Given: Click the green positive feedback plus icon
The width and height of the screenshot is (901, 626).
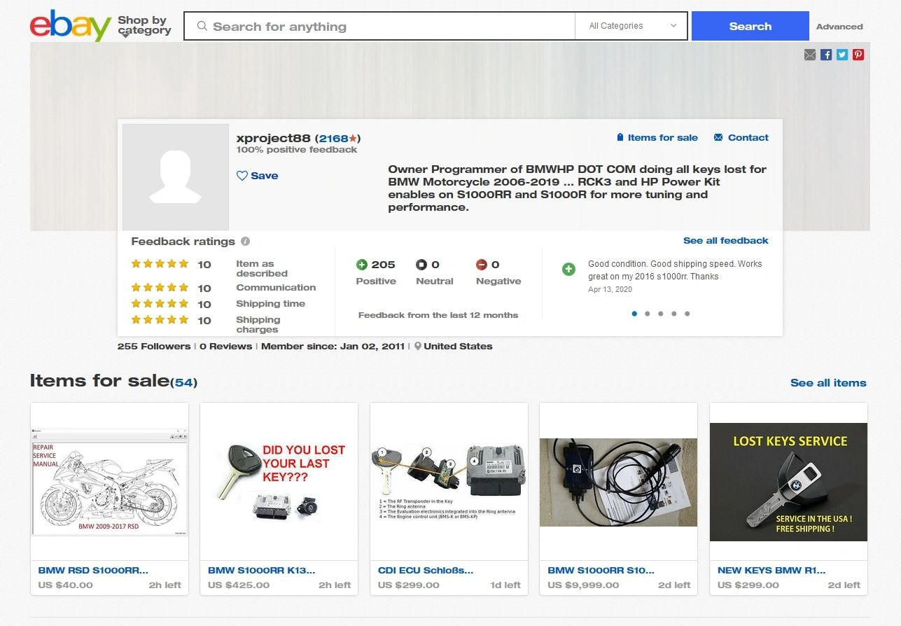Looking at the screenshot, I should coord(362,265).
